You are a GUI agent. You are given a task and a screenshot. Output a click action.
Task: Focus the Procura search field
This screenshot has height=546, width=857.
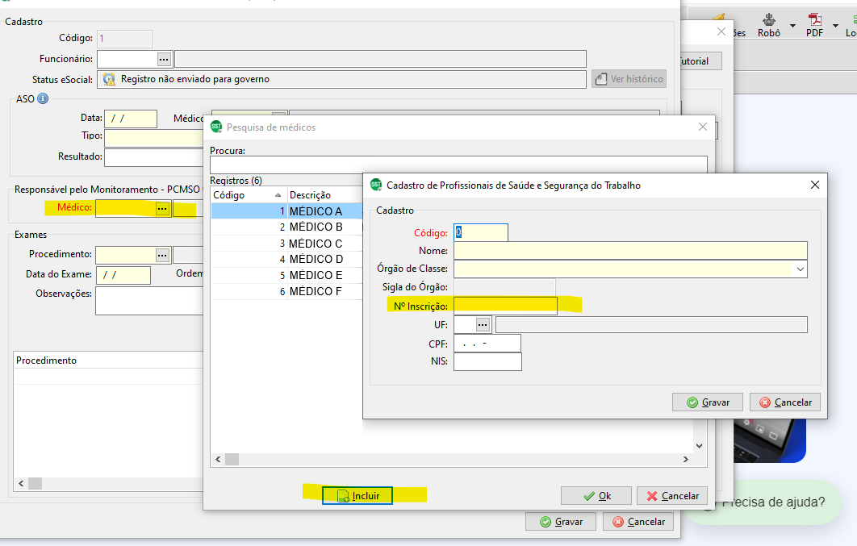pos(458,165)
